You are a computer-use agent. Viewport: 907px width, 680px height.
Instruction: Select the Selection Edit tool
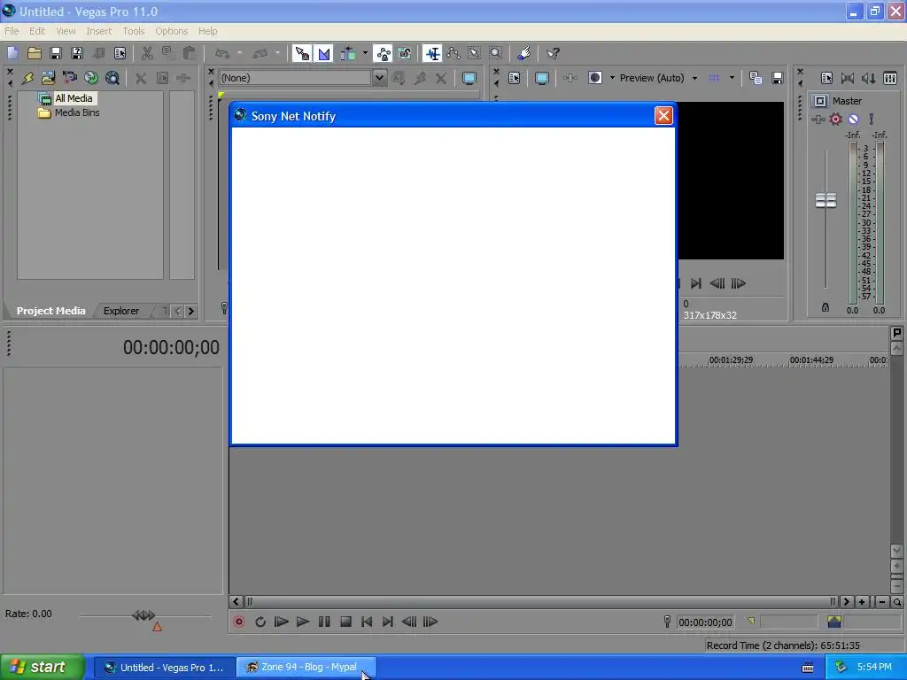pyautogui.click(x=475, y=53)
